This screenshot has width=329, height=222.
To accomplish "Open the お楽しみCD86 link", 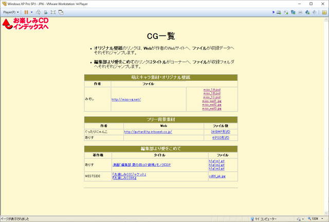I will pyautogui.click(x=124, y=178).
